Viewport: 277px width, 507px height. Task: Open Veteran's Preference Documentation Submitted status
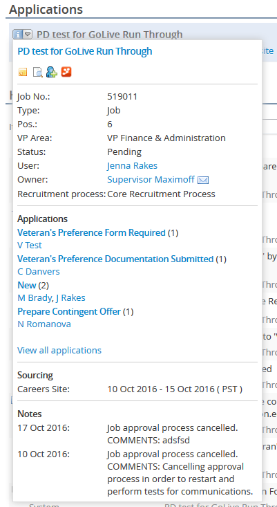115,259
